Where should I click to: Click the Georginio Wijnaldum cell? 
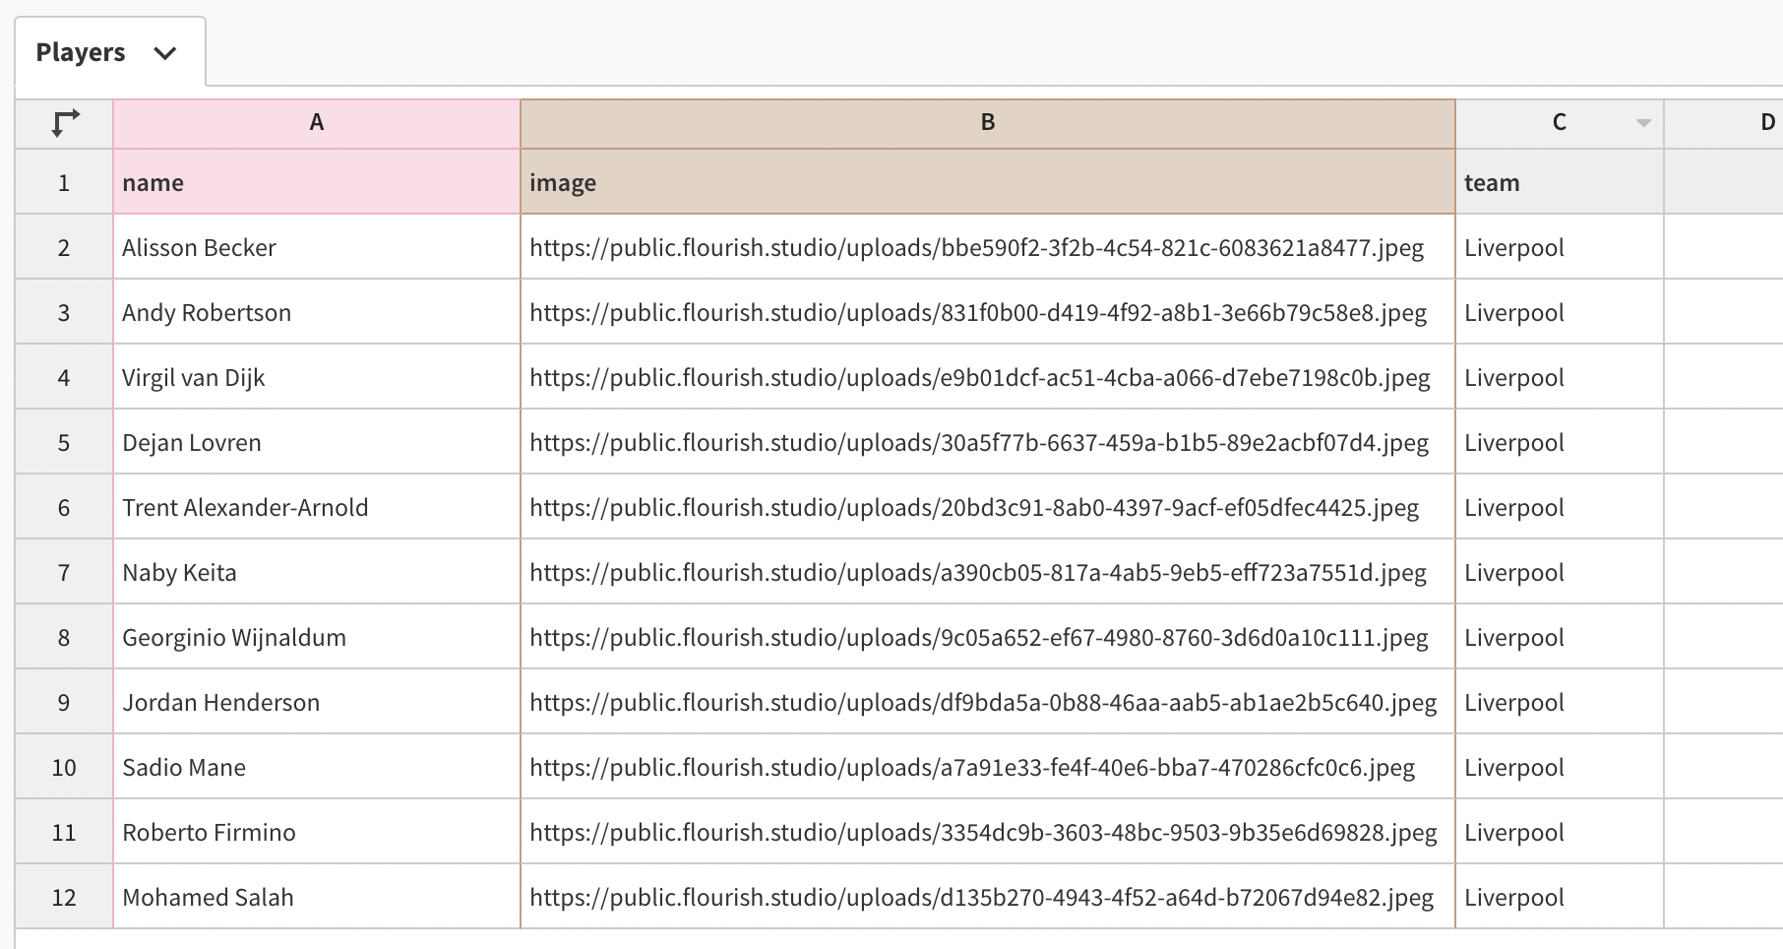tap(317, 637)
